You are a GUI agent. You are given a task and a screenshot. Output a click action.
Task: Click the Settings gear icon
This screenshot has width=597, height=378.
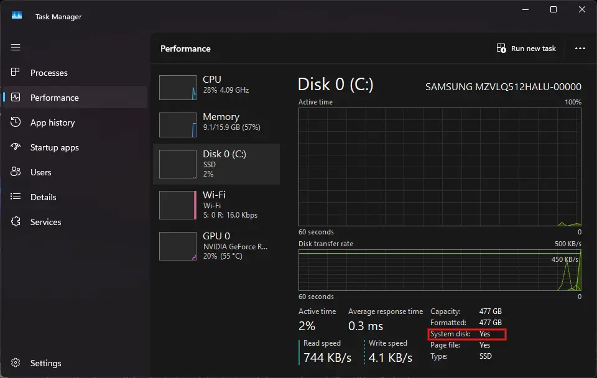[x=16, y=362]
